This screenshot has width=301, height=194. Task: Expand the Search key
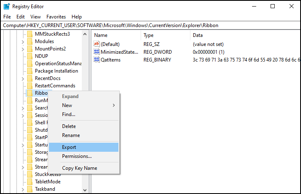[x=23, y=108]
